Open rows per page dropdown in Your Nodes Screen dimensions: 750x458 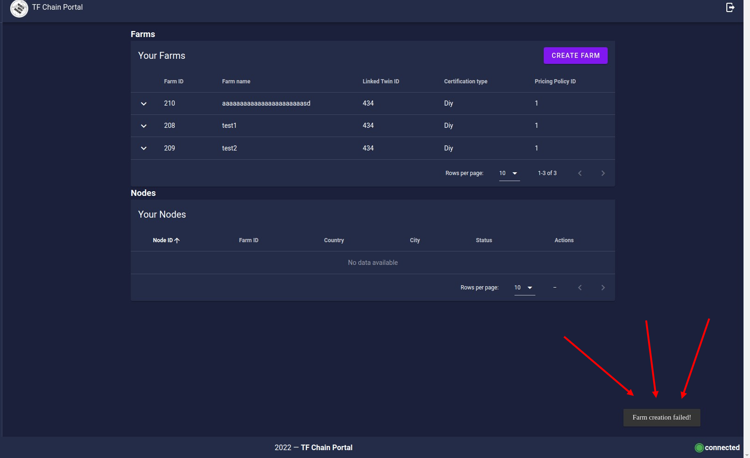coord(524,287)
